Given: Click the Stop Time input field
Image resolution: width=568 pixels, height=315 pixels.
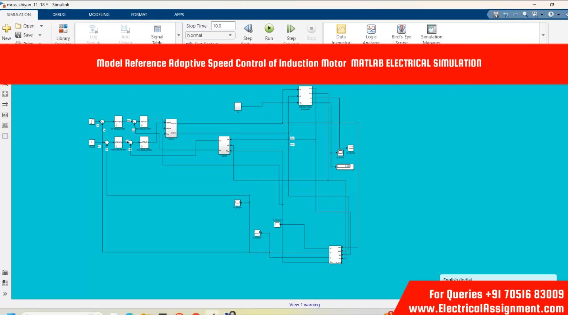Looking at the screenshot, I should (x=223, y=26).
